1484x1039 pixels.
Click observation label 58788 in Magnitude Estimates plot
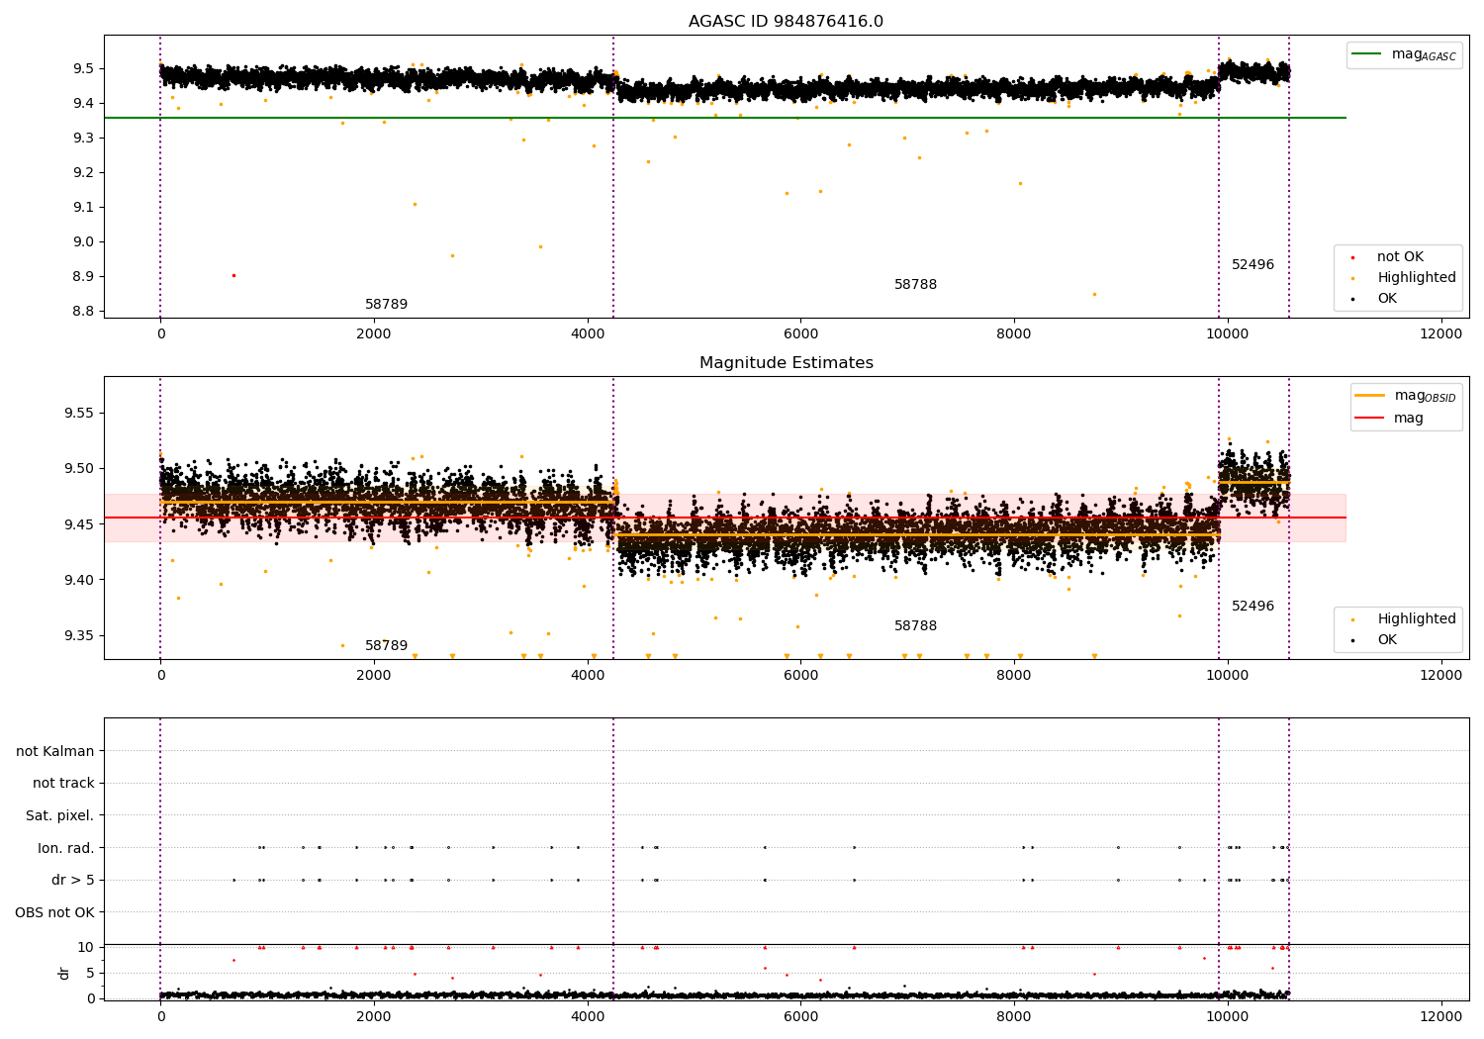[x=915, y=626]
